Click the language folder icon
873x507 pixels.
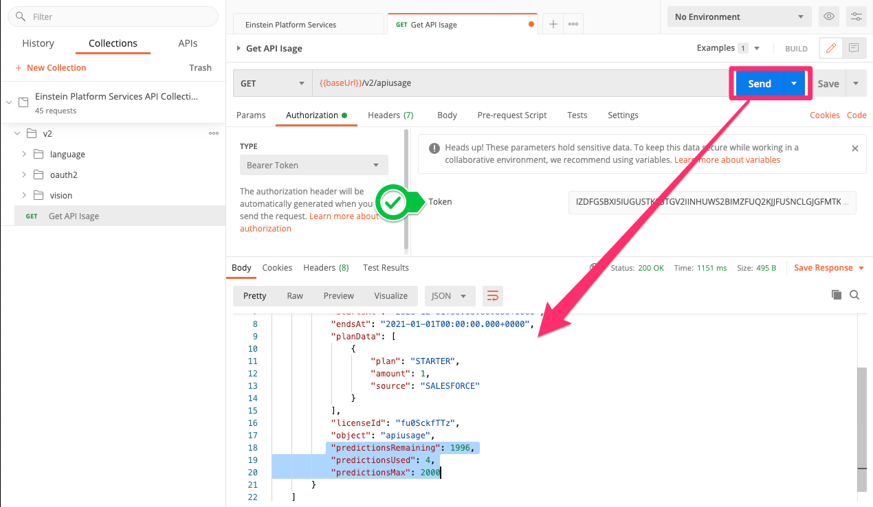pos(38,154)
